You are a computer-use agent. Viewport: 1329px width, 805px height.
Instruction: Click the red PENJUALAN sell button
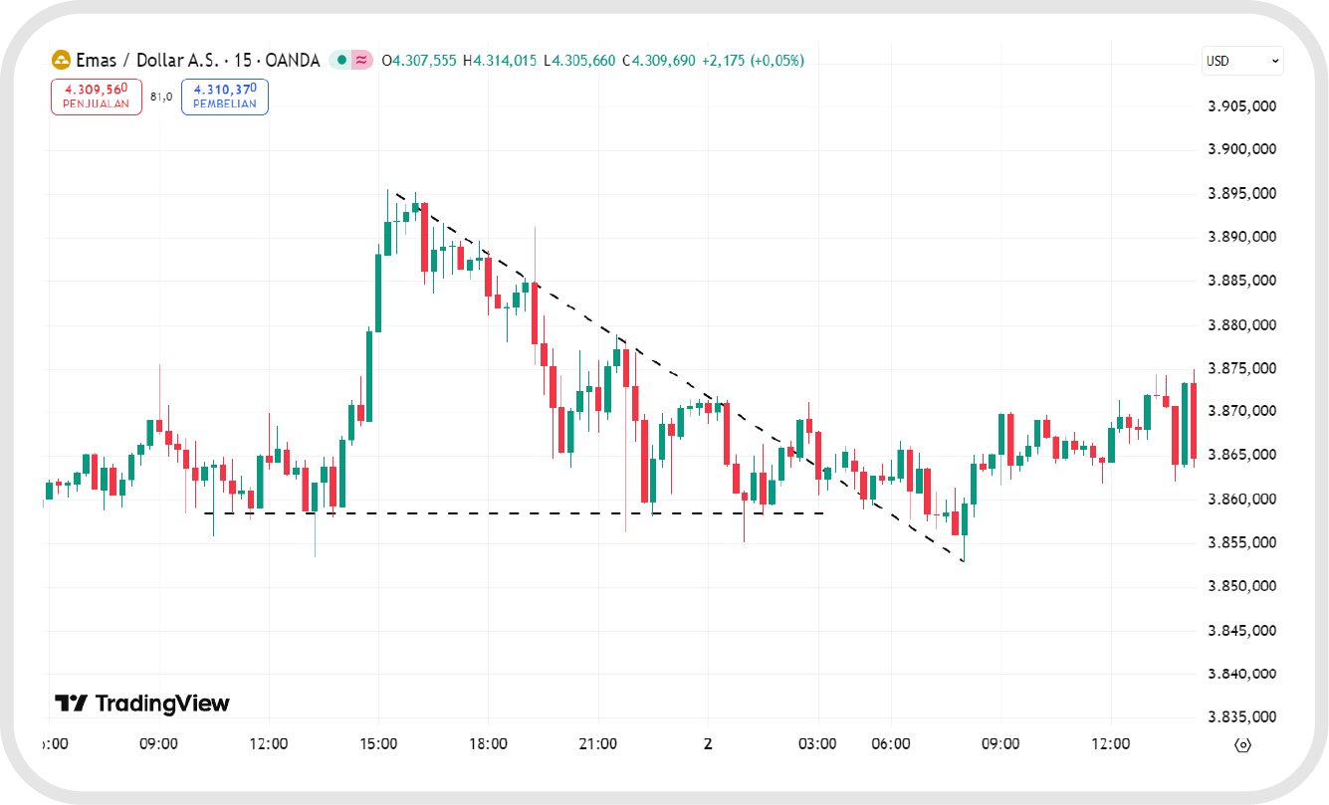pos(97,97)
